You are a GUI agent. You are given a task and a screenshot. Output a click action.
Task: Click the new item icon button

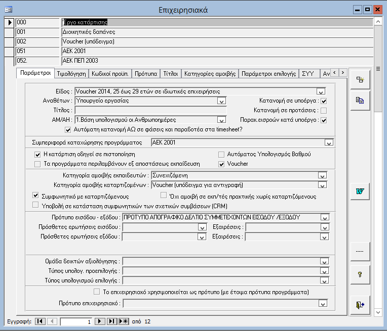point(360,79)
